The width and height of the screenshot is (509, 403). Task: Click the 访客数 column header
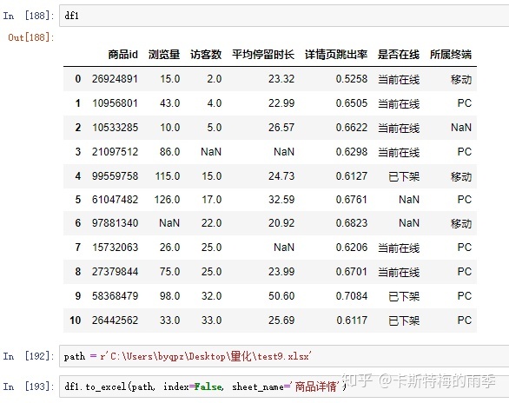pyautogui.click(x=206, y=54)
